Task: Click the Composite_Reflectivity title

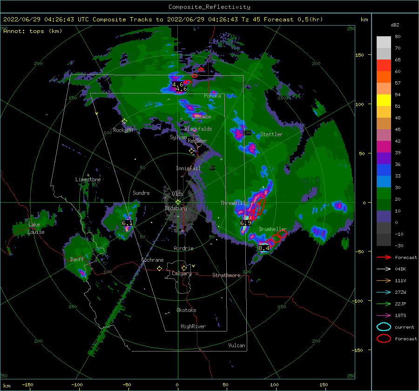Action: coord(209,7)
